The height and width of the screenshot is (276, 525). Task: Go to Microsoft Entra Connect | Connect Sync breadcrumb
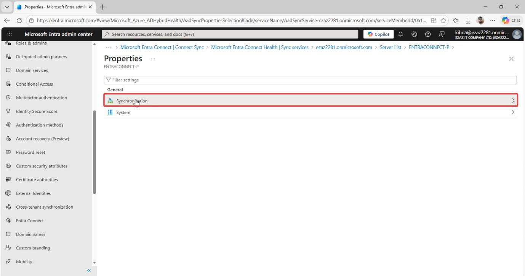[162, 47]
